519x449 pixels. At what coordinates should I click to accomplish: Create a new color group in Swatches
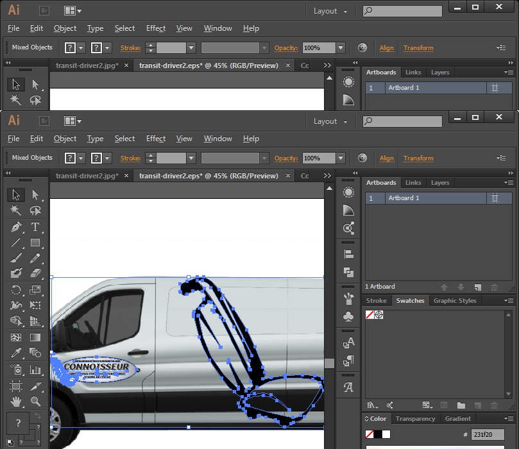tap(461, 405)
